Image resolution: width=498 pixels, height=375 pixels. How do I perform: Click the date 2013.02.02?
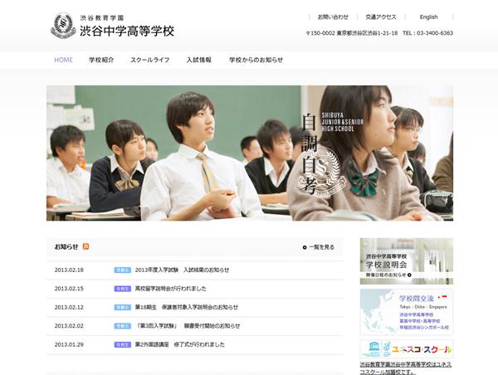pyautogui.click(x=69, y=326)
